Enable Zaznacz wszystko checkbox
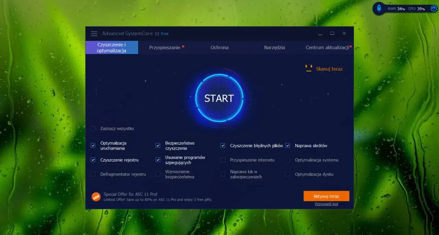The height and width of the screenshot is (235, 439). tap(93, 128)
